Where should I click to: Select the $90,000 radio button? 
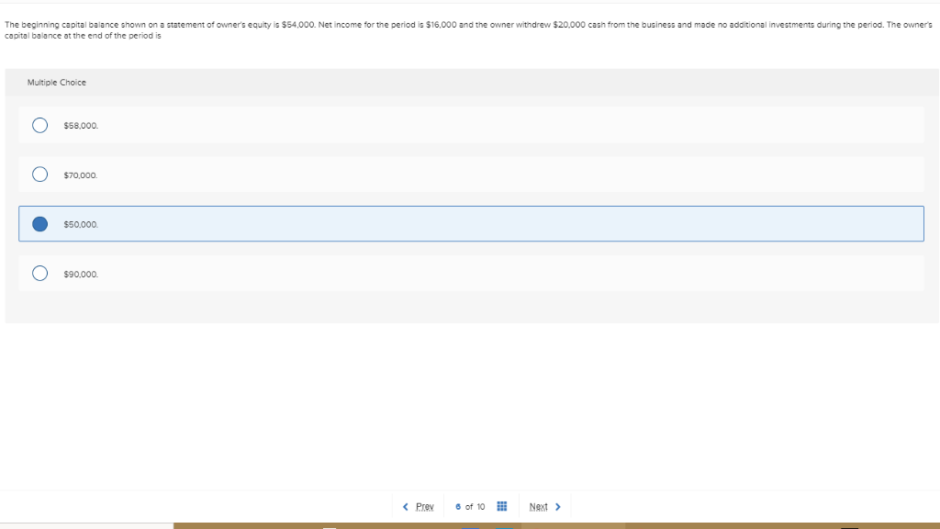39,273
